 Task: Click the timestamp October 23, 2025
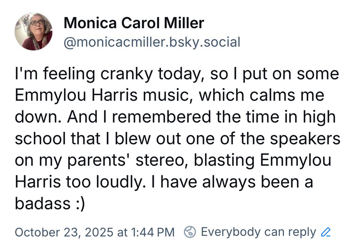(59, 231)
